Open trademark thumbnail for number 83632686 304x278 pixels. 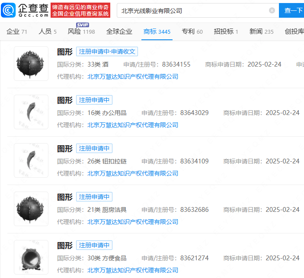tap(31, 209)
